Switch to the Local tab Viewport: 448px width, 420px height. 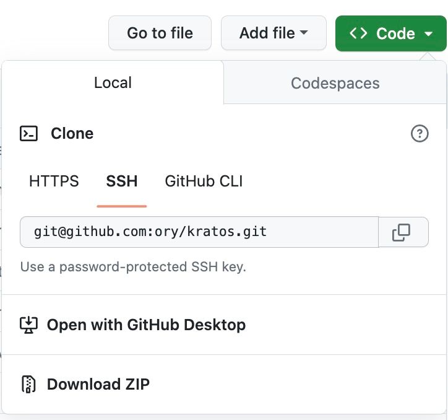pyautogui.click(x=113, y=82)
